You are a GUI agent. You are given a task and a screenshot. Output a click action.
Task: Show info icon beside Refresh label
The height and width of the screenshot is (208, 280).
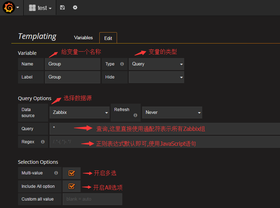(135, 115)
